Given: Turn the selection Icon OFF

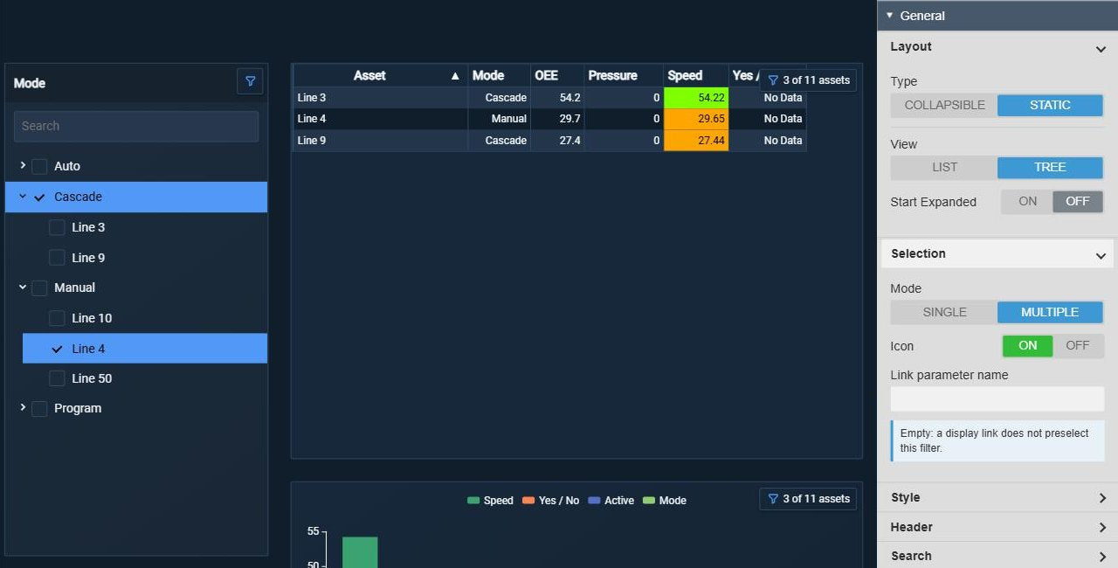Looking at the screenshot, I should (x=1078, y=345).
